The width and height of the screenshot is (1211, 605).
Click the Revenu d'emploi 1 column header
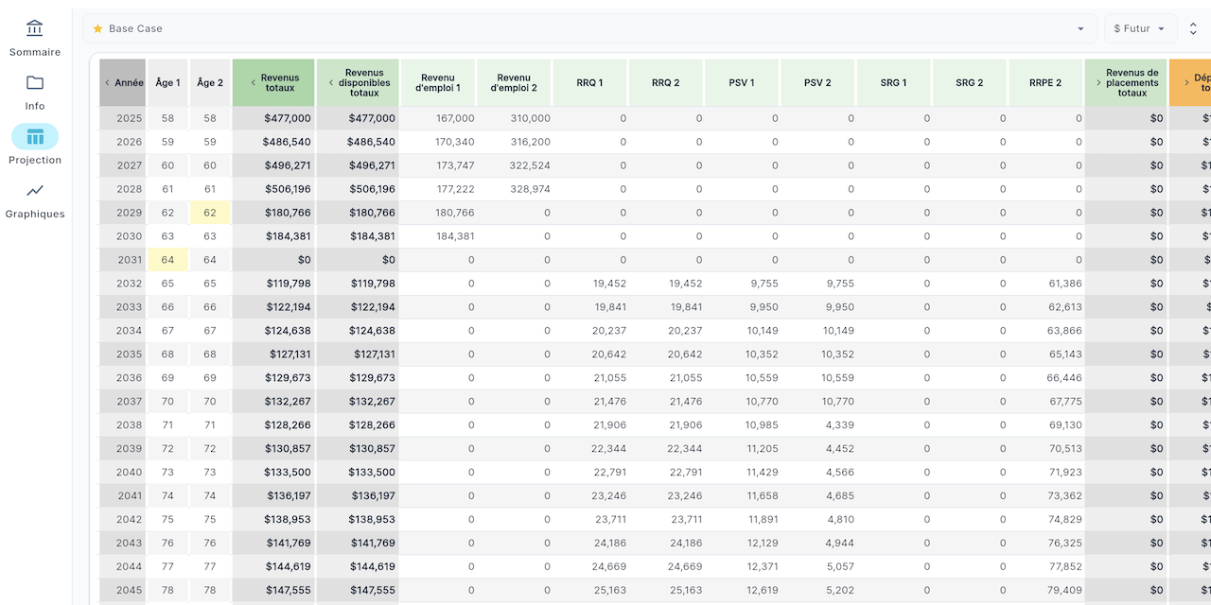pos(438,83)
